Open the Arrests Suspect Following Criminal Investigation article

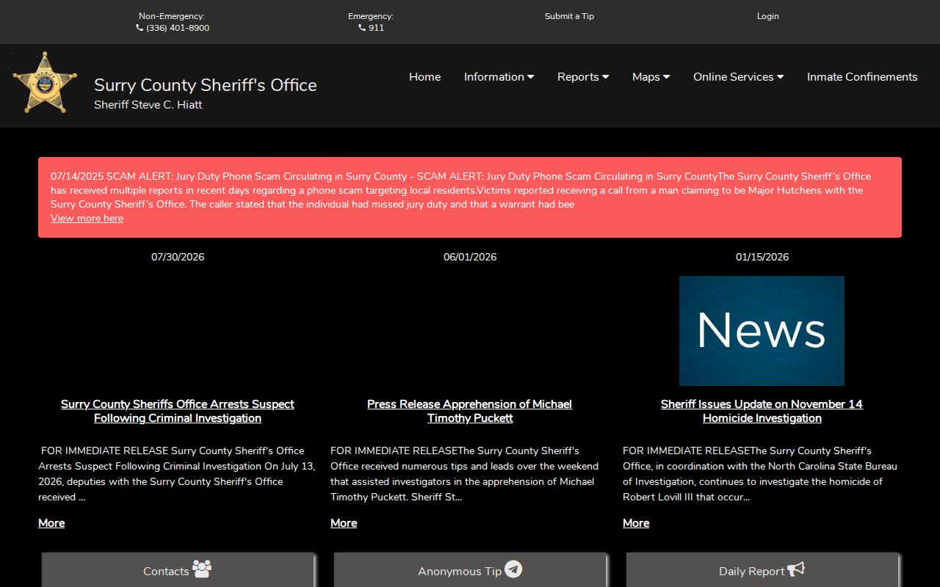178,411
